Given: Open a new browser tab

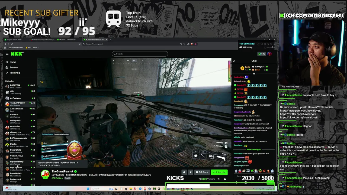Looking at the screenshot, I should [x=110, y=40].
